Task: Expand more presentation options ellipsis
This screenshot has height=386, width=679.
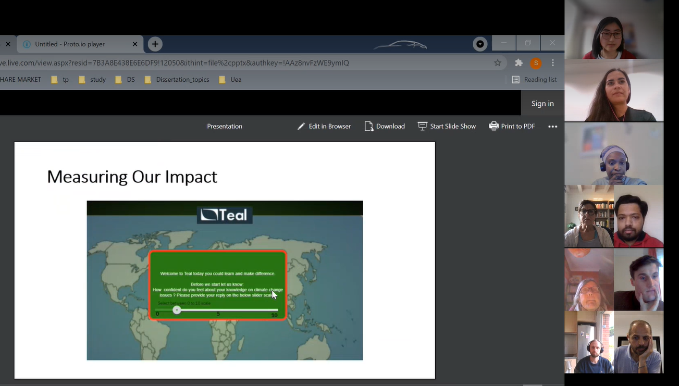Action: [552, 127]
